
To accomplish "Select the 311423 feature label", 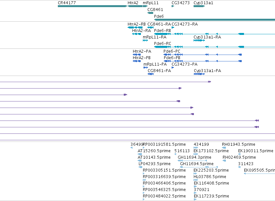I will click(x=246, y=164).
